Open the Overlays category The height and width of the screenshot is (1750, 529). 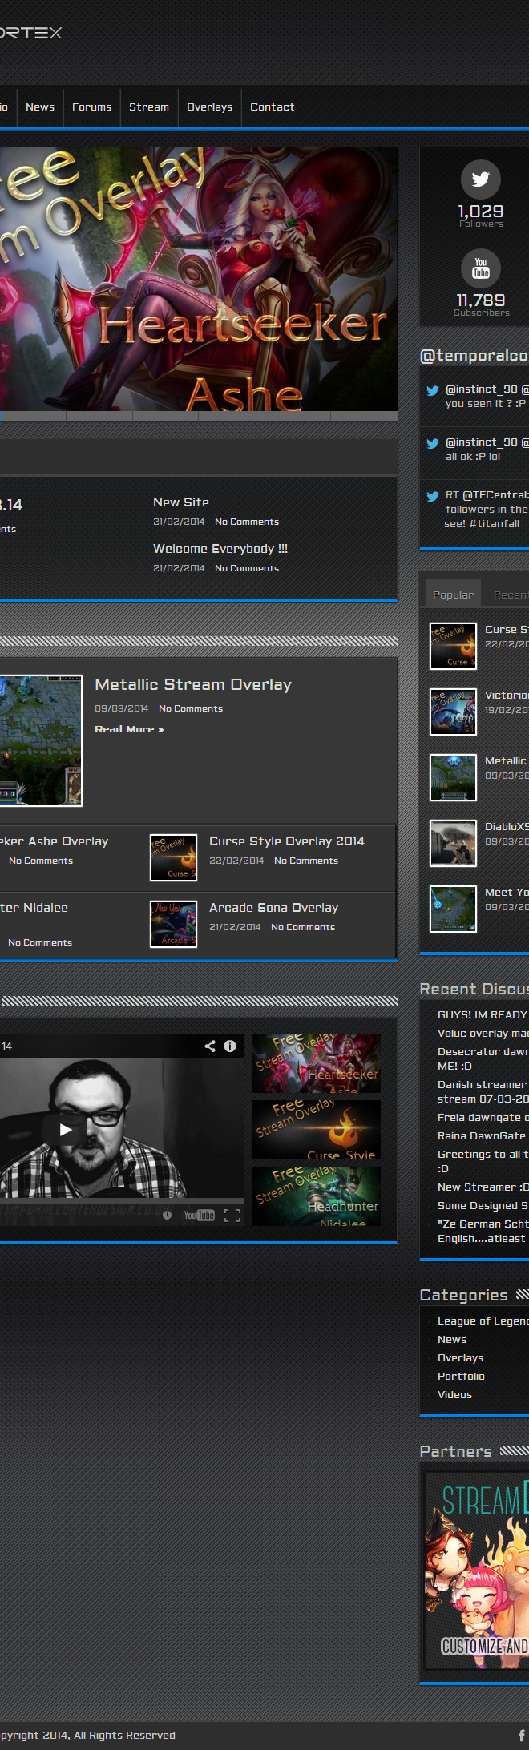(460, 1358)
